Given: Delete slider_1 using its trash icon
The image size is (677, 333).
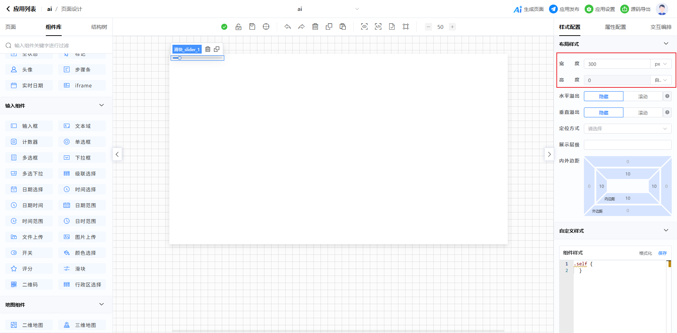Looking at the screenshot, I should (208, 49).
